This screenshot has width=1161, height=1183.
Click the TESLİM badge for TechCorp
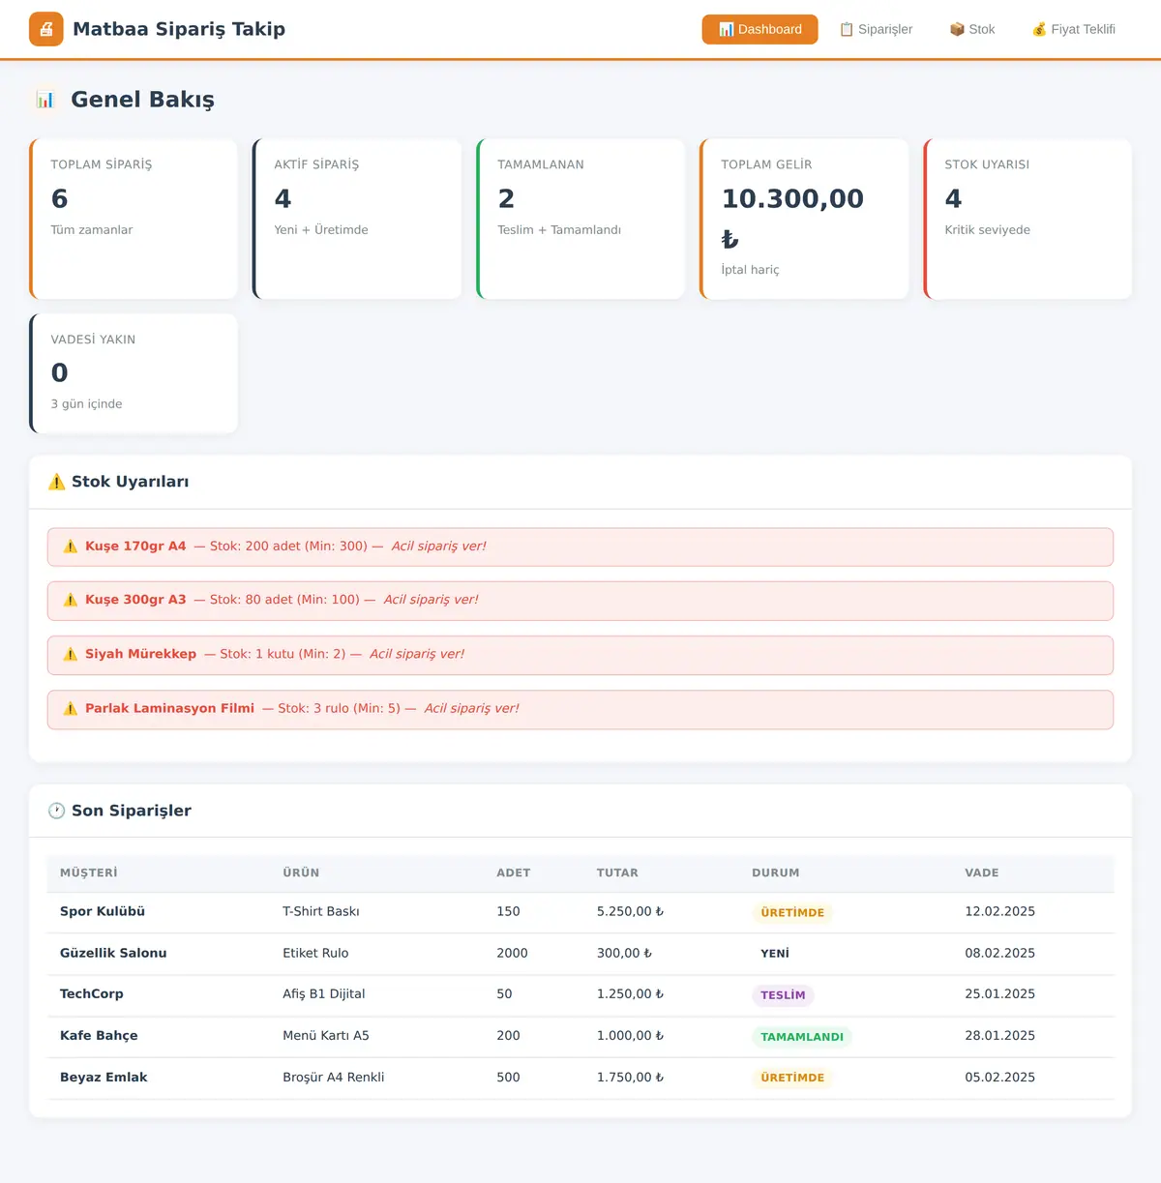783,995
